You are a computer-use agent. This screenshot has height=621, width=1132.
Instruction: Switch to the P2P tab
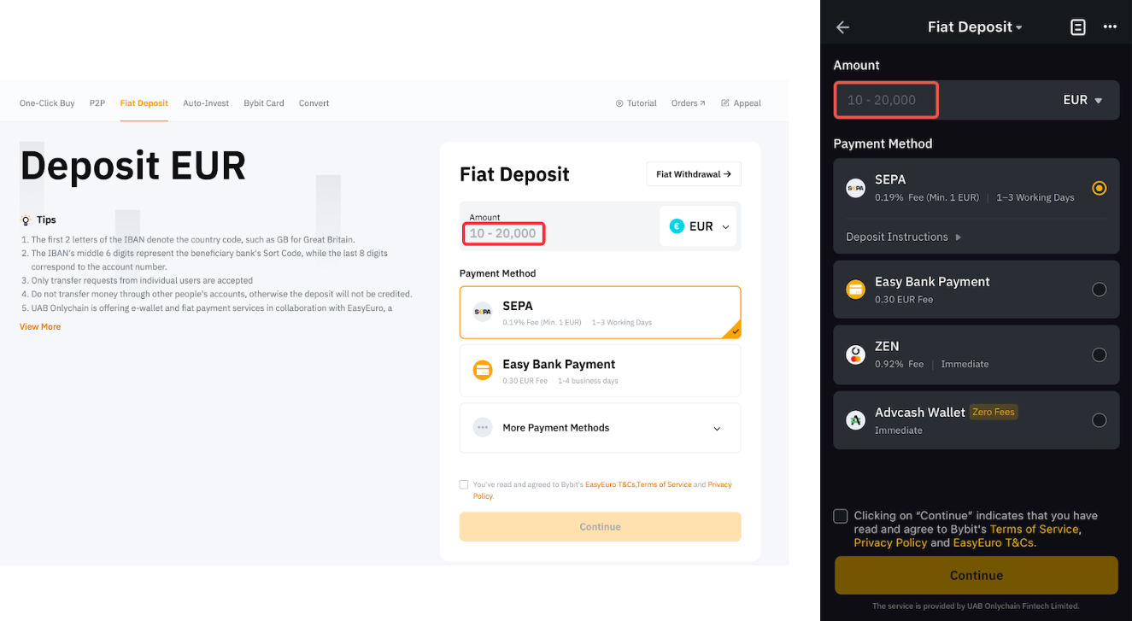pyautogui.click(x=97, y=103)
